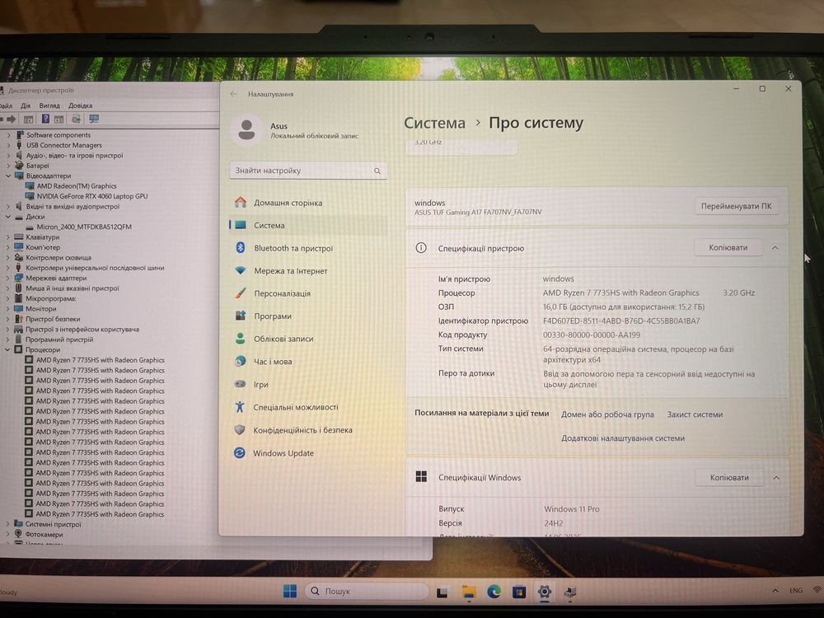Open Home page (Домашня сторінка) in Settings
This screenshot has height=618, width=824.
[x=288, y=203]
